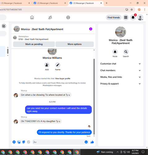
Task: Open the notifications bell with badge
Action: 133,17
